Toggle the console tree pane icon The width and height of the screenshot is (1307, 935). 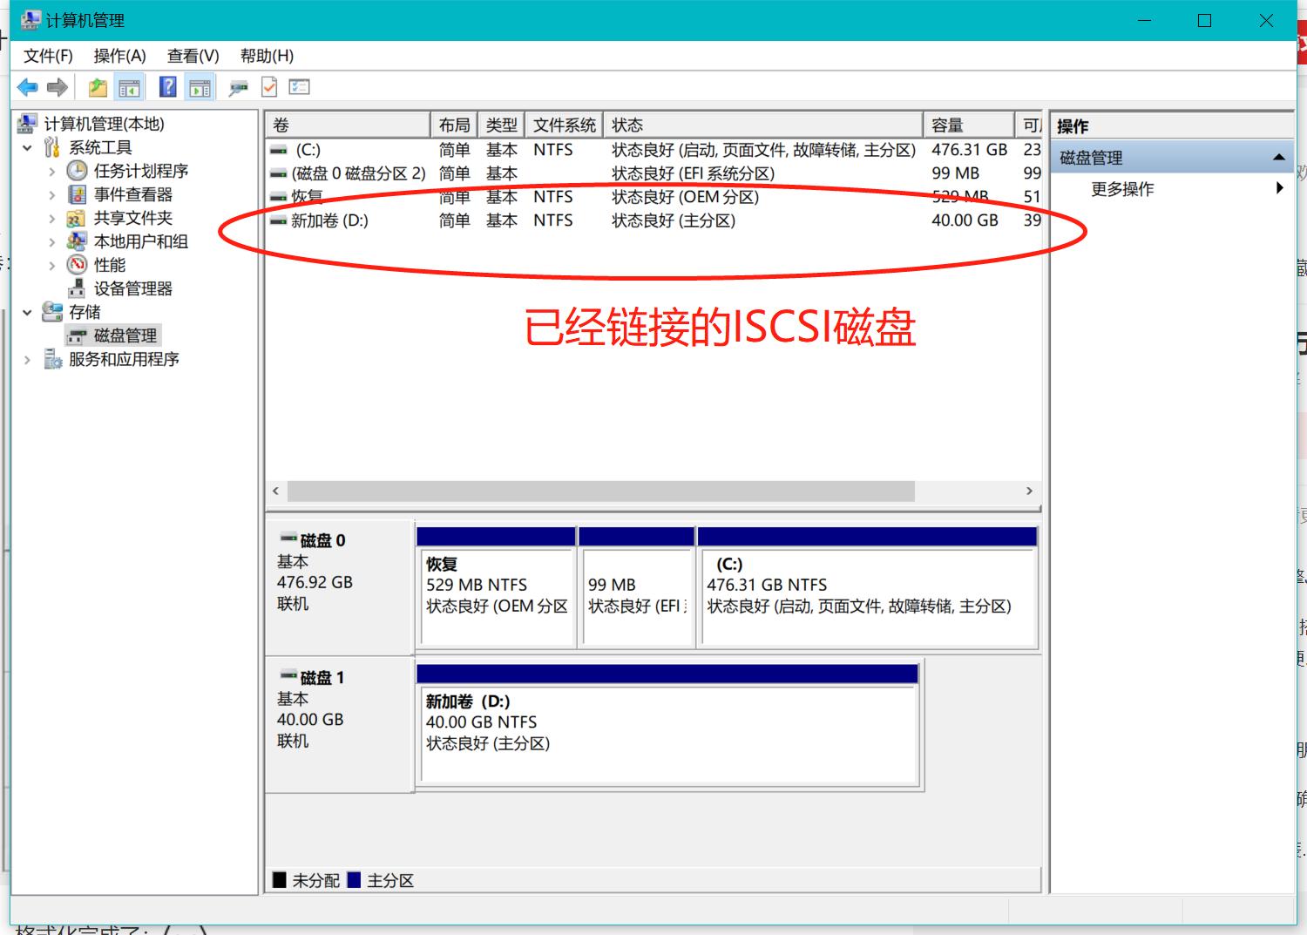click(x=130, y=87)
